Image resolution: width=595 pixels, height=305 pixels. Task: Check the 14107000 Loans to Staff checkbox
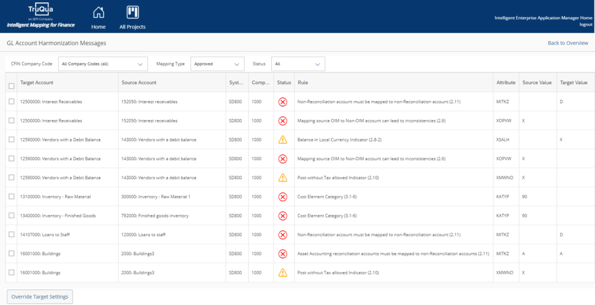click(12, 234)
